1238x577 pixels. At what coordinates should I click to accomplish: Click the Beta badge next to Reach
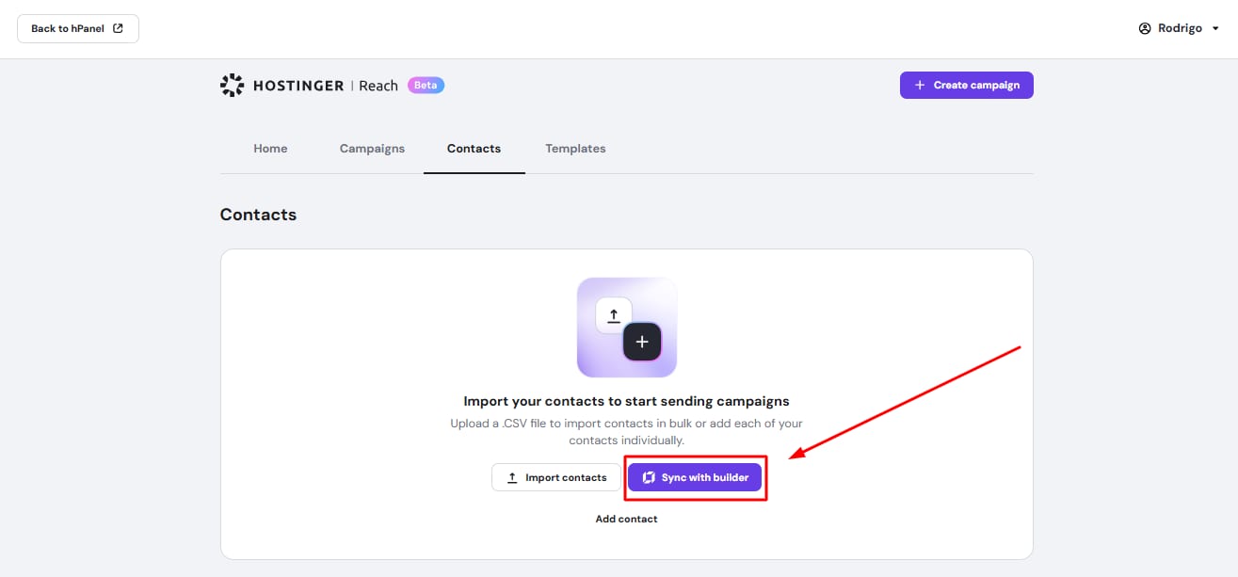pos(426,86)
